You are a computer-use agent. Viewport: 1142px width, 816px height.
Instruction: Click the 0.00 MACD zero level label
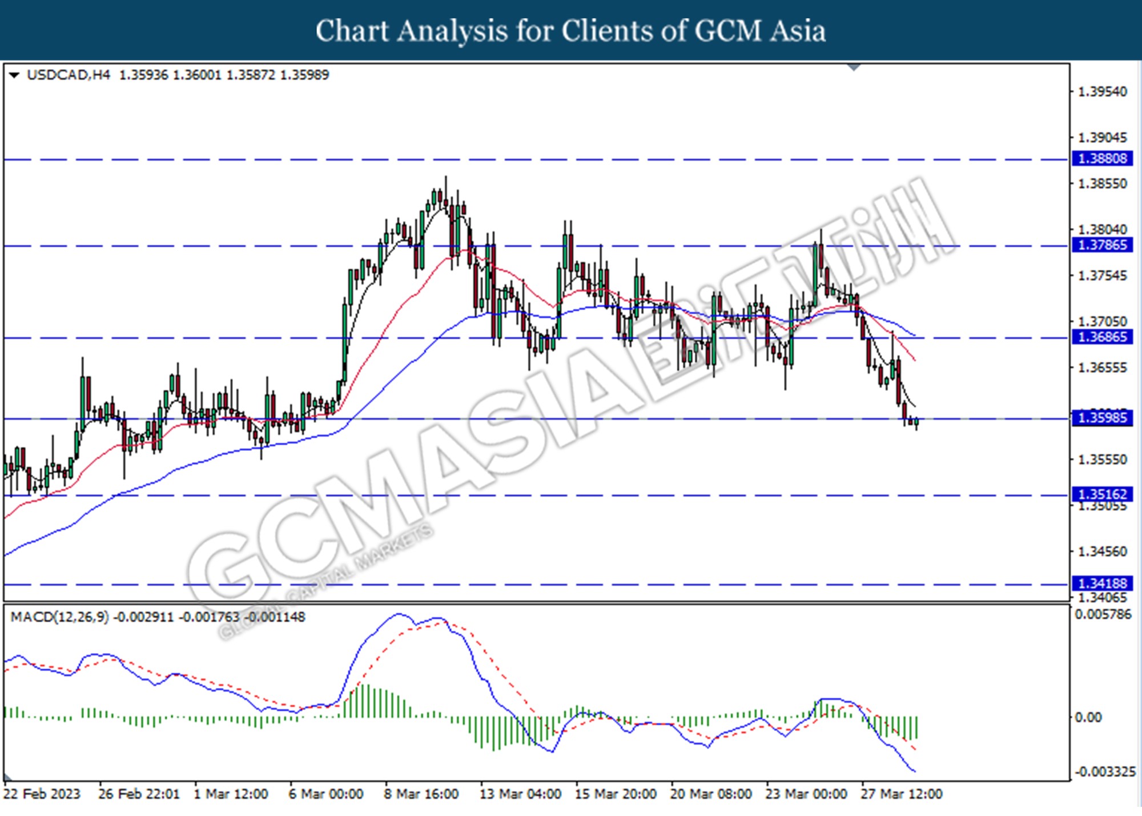point(1088,718)
